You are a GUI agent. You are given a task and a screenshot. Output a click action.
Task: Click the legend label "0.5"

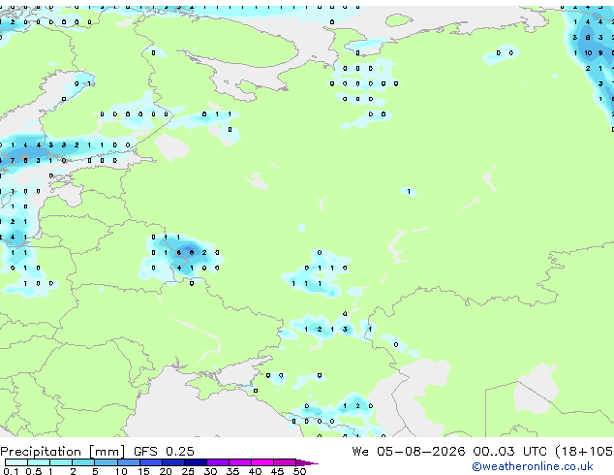tap(33, 471)
